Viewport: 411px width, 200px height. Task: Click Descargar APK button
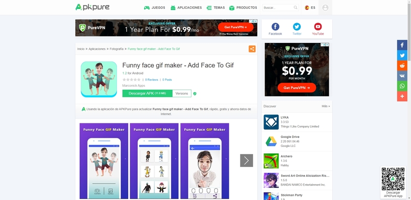(x=147, y=93)
